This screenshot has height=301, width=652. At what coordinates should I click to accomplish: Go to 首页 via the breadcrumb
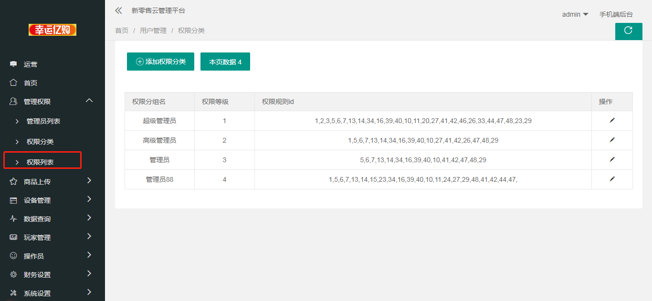coord(122,31)
